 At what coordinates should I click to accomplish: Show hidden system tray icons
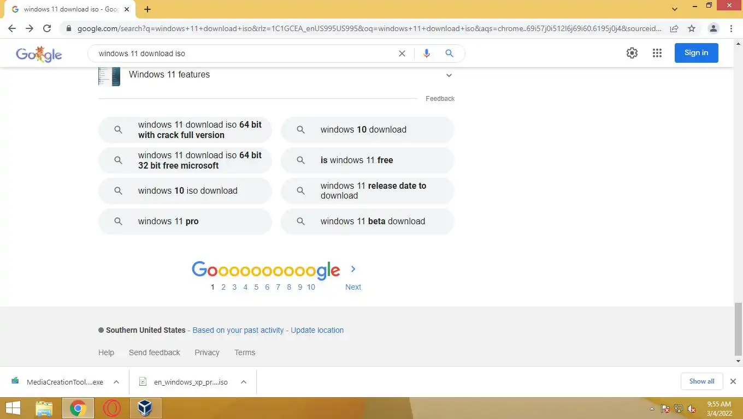tap(652, 409)
